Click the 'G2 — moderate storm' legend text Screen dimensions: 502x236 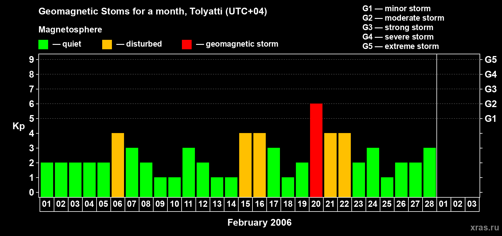click(x=403, y=18)
